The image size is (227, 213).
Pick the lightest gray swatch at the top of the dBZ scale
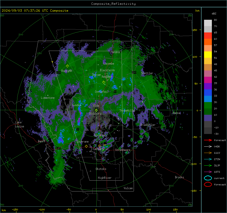[208, 23]
